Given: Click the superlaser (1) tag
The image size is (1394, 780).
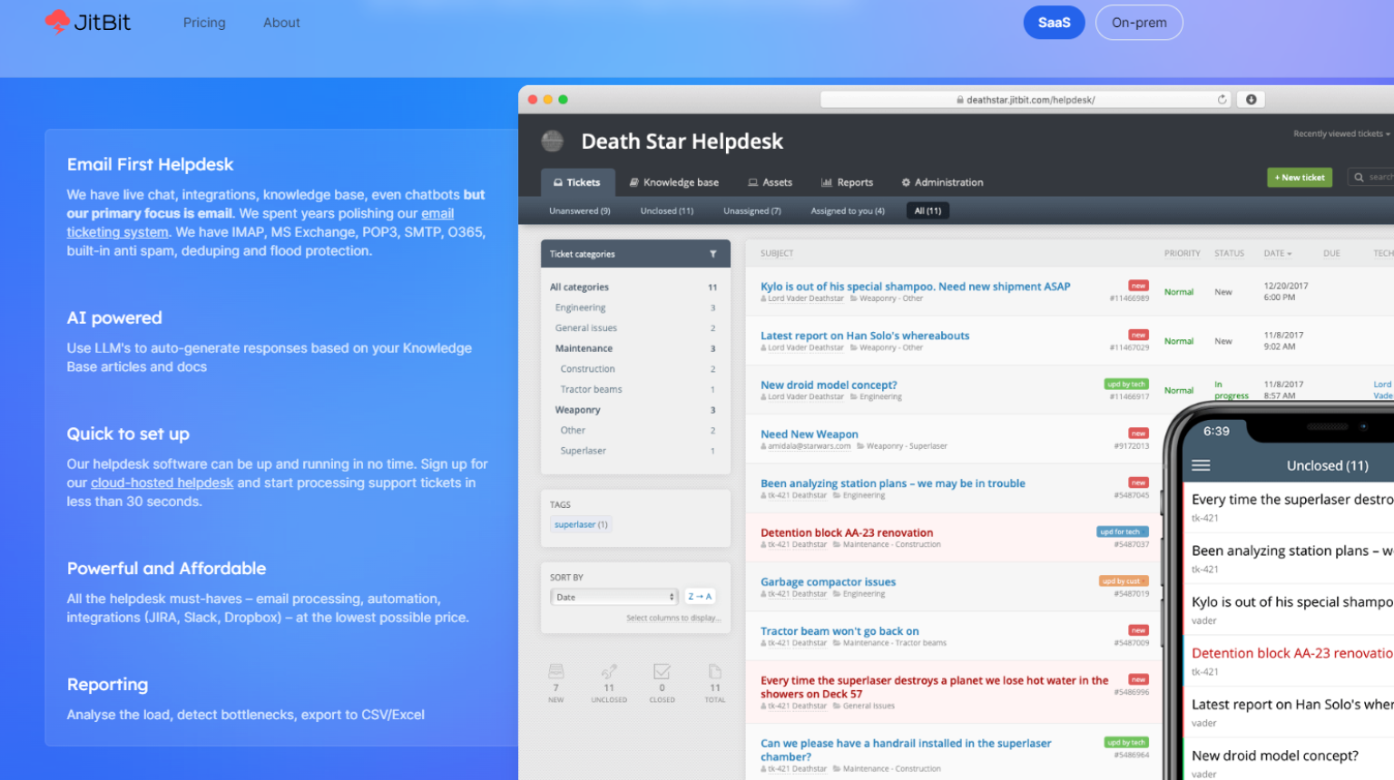Looking at the screenshot, I should pyautogui.click(x=581, y=525).
